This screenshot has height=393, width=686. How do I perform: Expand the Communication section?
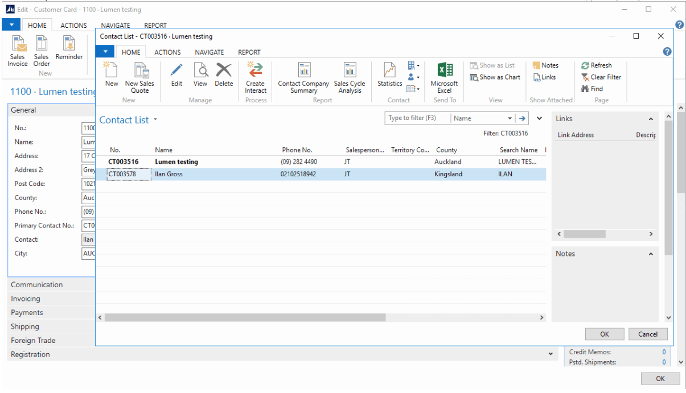coord(37,284)
